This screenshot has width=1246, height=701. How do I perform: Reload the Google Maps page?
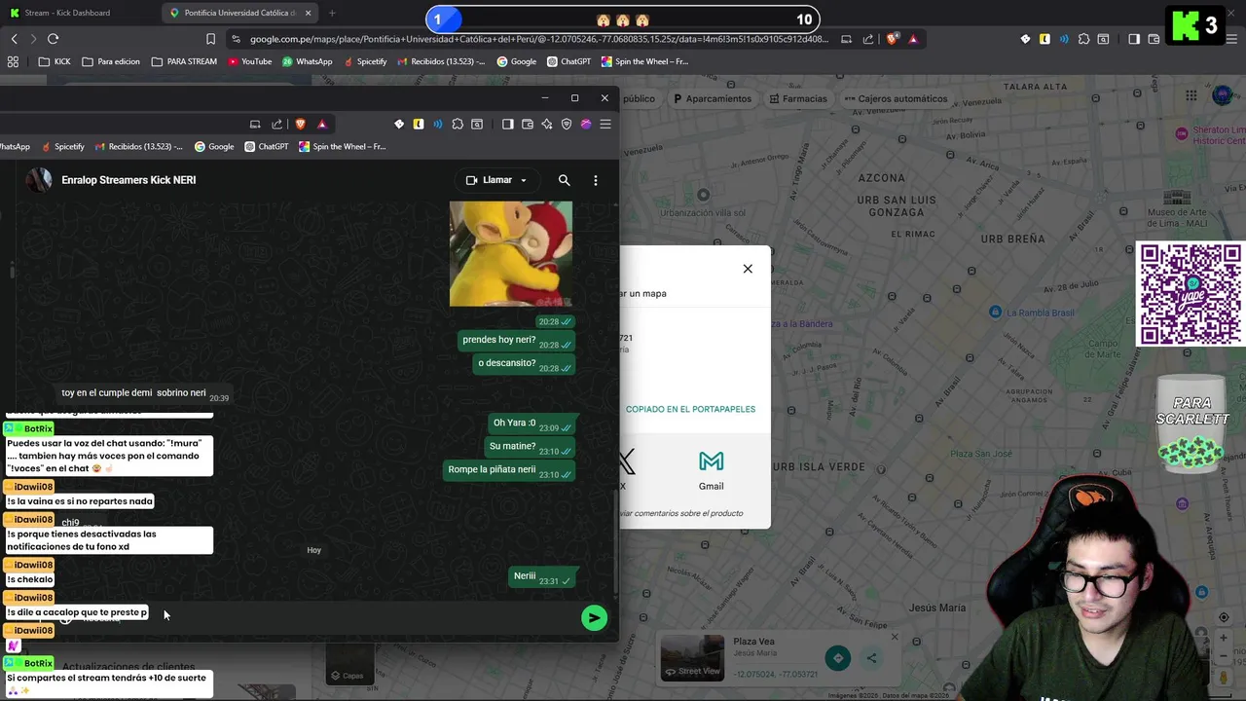(x=53, y=39)
